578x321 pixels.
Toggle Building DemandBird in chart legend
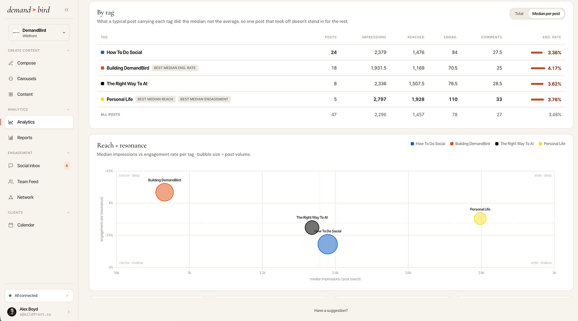click(470, 143)
